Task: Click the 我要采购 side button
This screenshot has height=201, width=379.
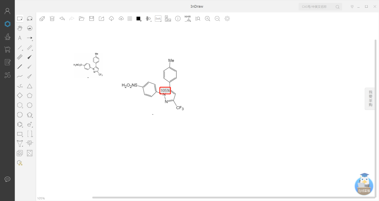Action: tap(370, 98)
